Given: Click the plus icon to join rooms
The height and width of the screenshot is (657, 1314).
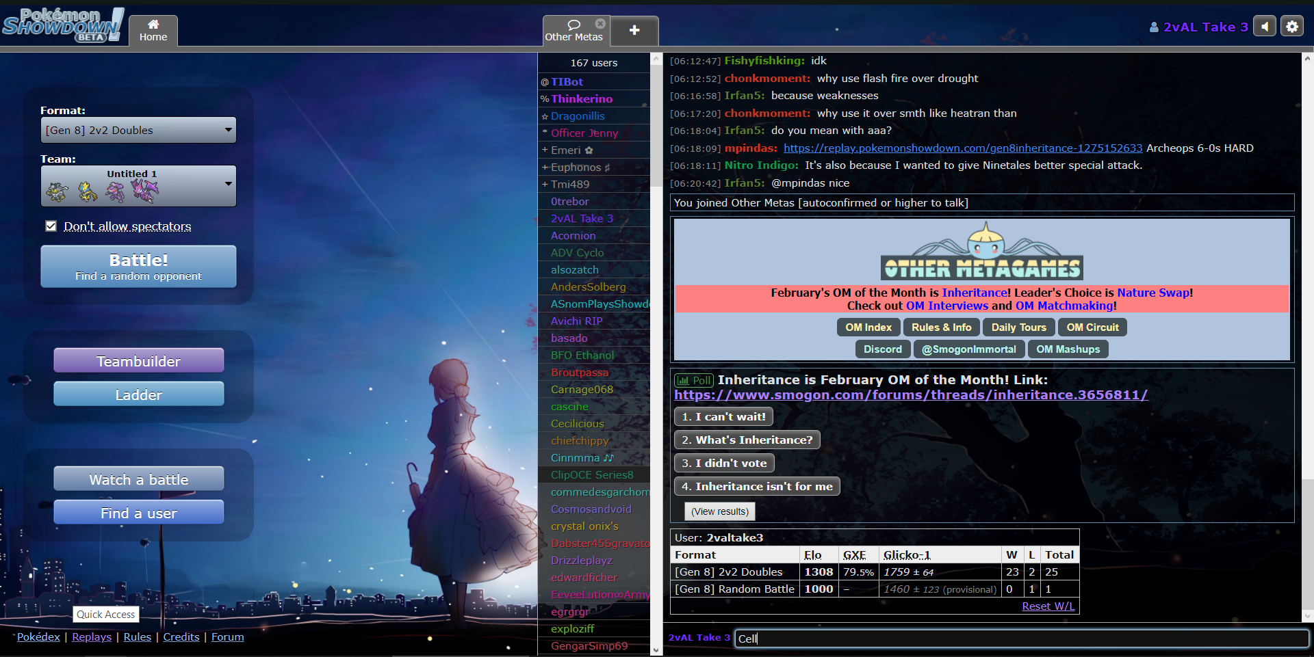Looking at the screenshot, I should pyautogui.click(x=634, y=30).
